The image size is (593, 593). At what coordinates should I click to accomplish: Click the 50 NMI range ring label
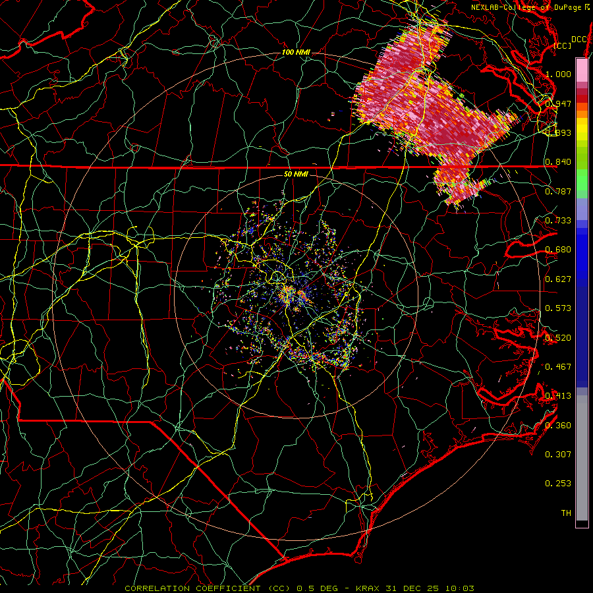[x=296, y=174]
